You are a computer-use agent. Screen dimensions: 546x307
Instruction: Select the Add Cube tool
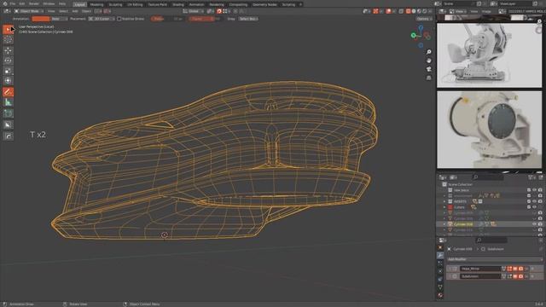(8, 113)
